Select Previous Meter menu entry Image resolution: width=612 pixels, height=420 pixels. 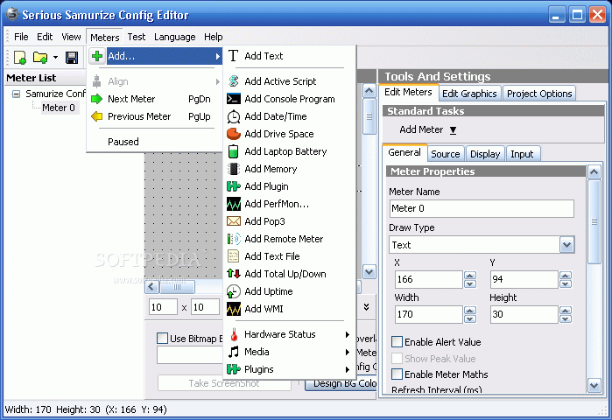(155, 116)
